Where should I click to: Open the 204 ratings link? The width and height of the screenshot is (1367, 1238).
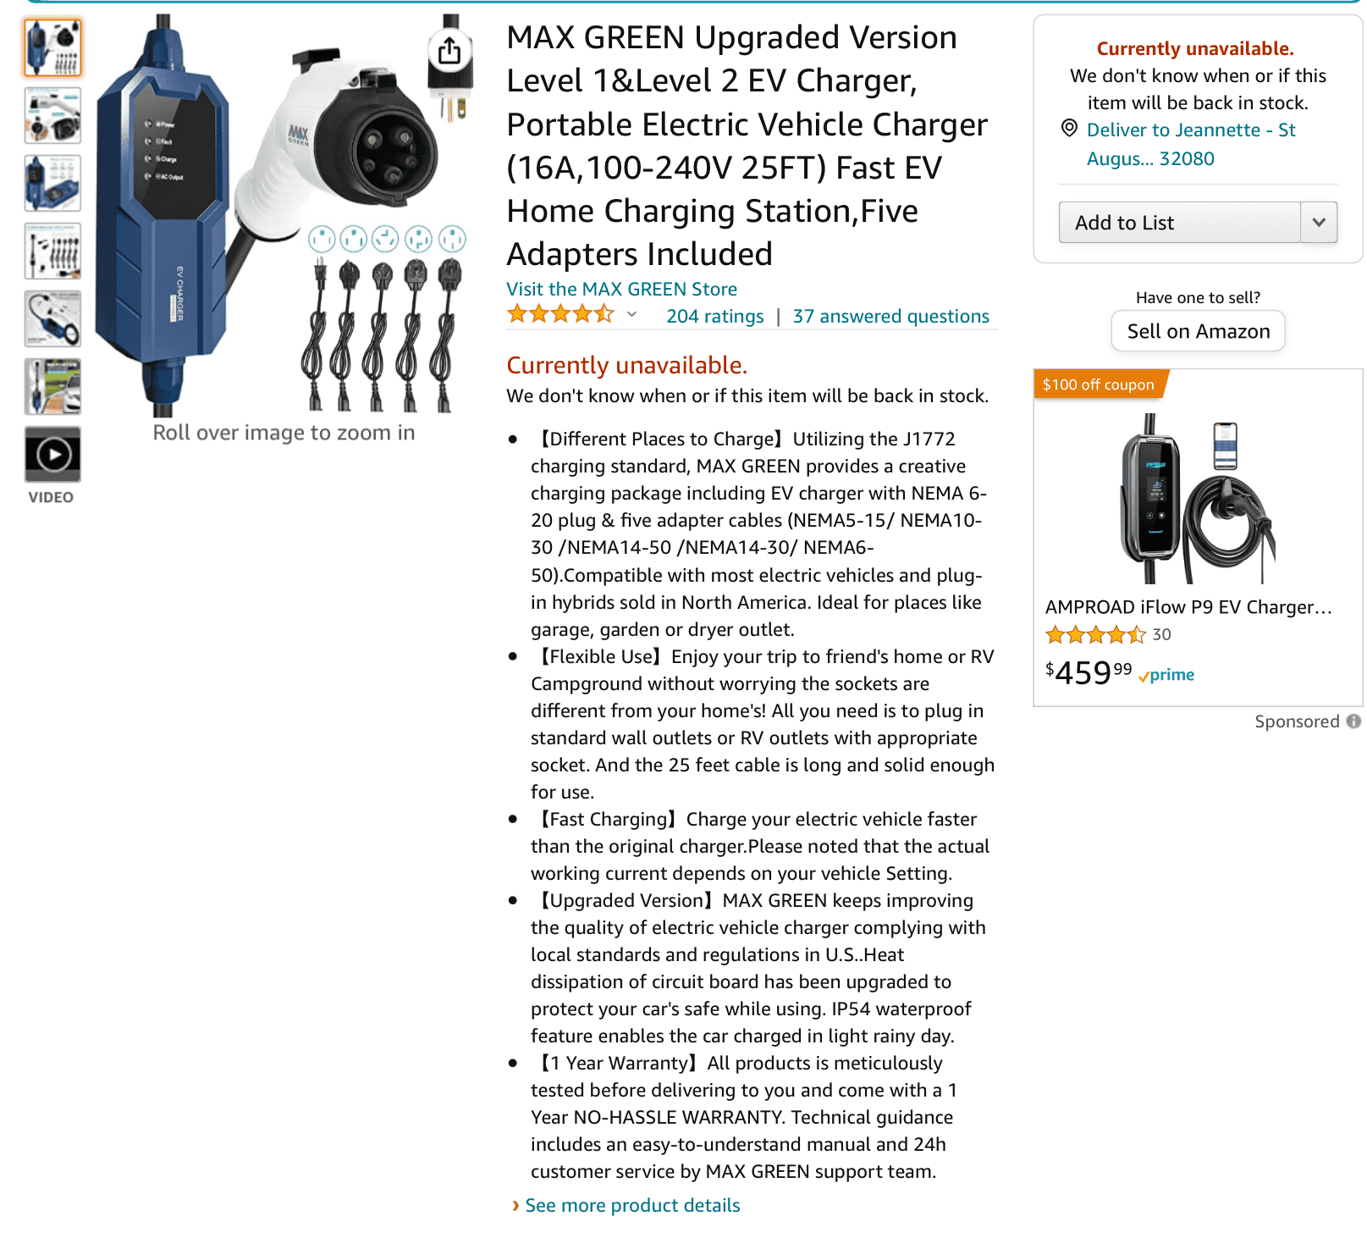(714, 317)
